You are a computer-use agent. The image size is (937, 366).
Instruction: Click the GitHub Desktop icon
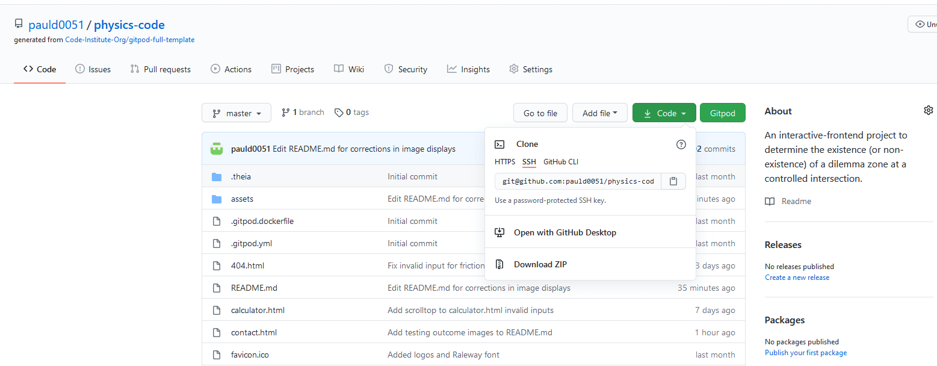click(x=499, y=232)
